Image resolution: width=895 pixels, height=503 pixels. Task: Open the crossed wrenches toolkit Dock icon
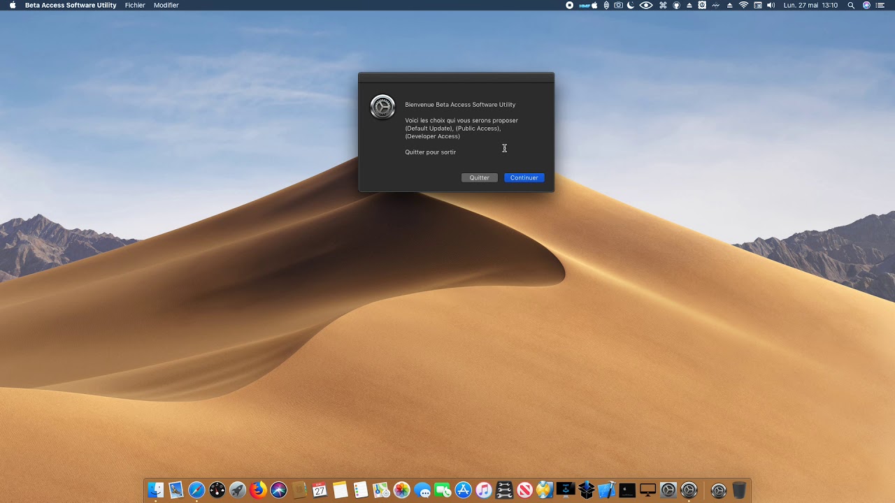(504, 490)
